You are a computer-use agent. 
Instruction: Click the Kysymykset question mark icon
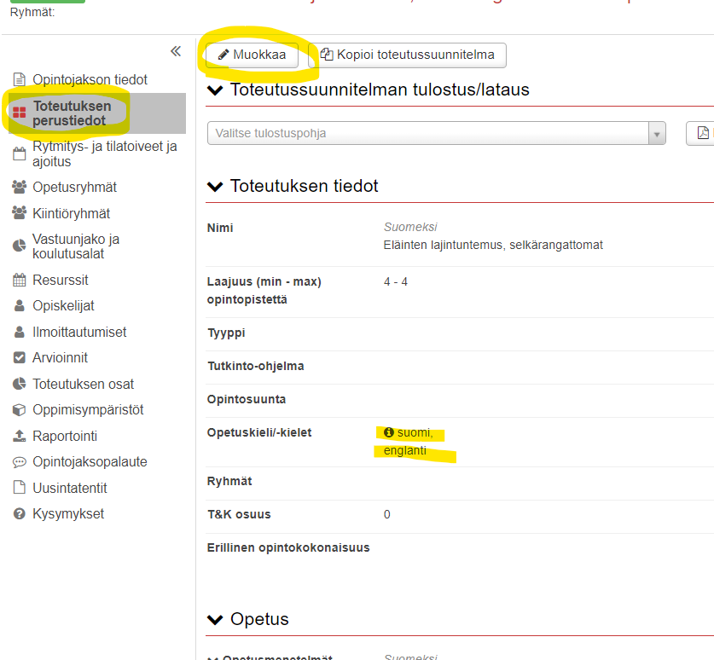[x=19, y=514]
